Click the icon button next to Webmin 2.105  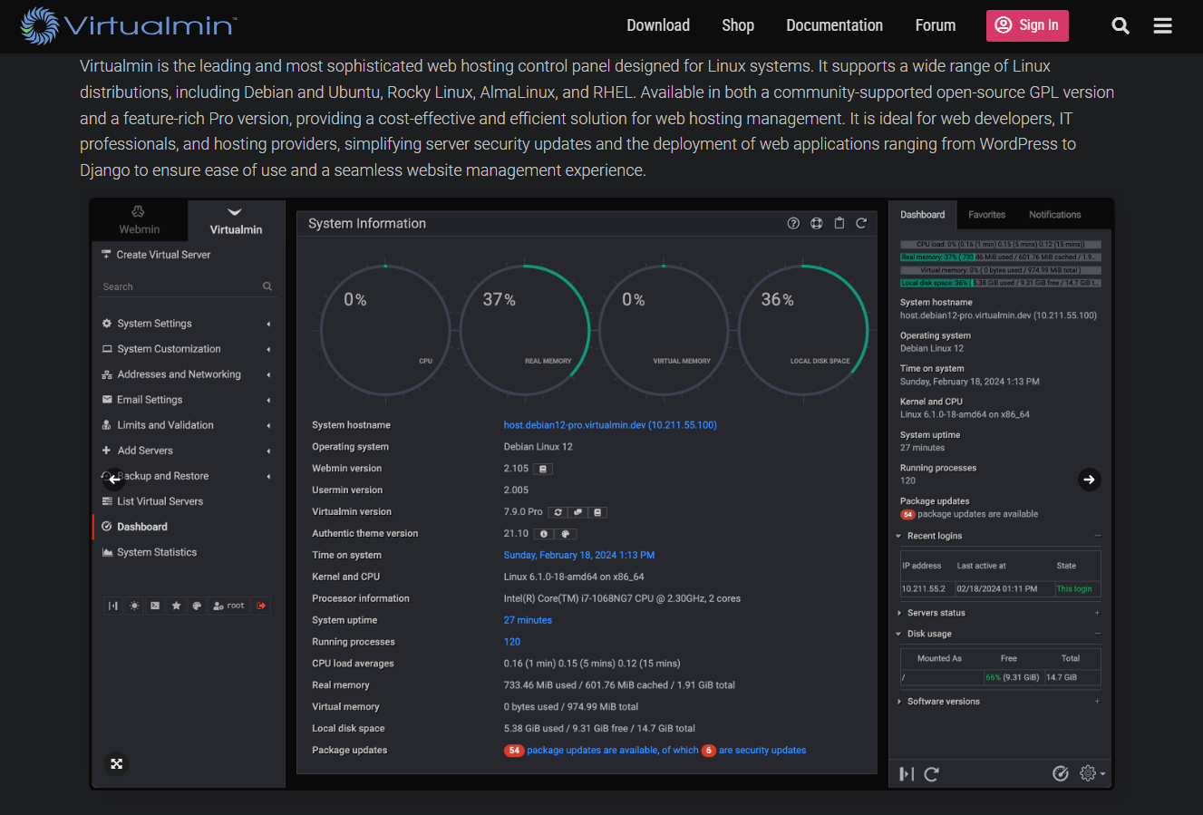(x=542, y=469)
